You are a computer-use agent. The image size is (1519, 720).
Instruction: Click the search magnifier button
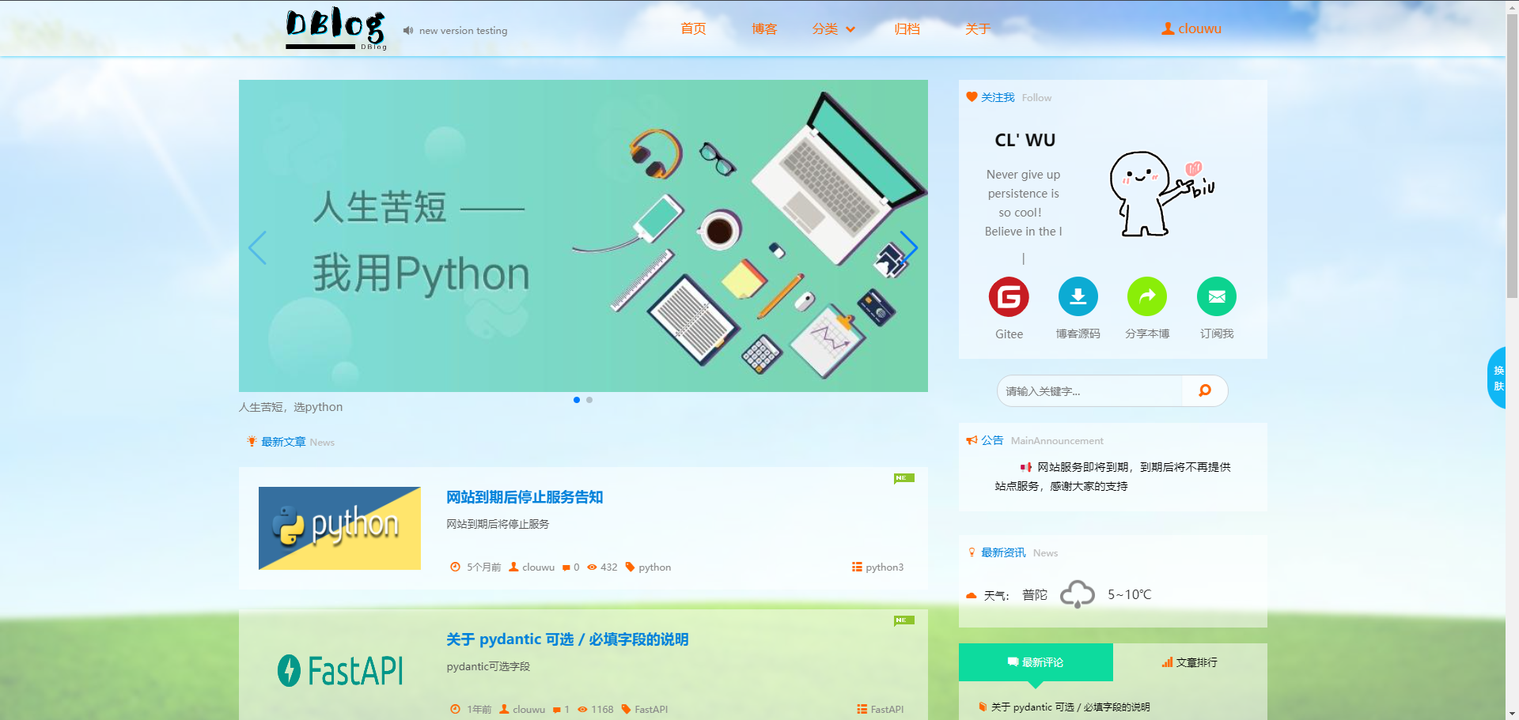click(x=1204, y=390)
